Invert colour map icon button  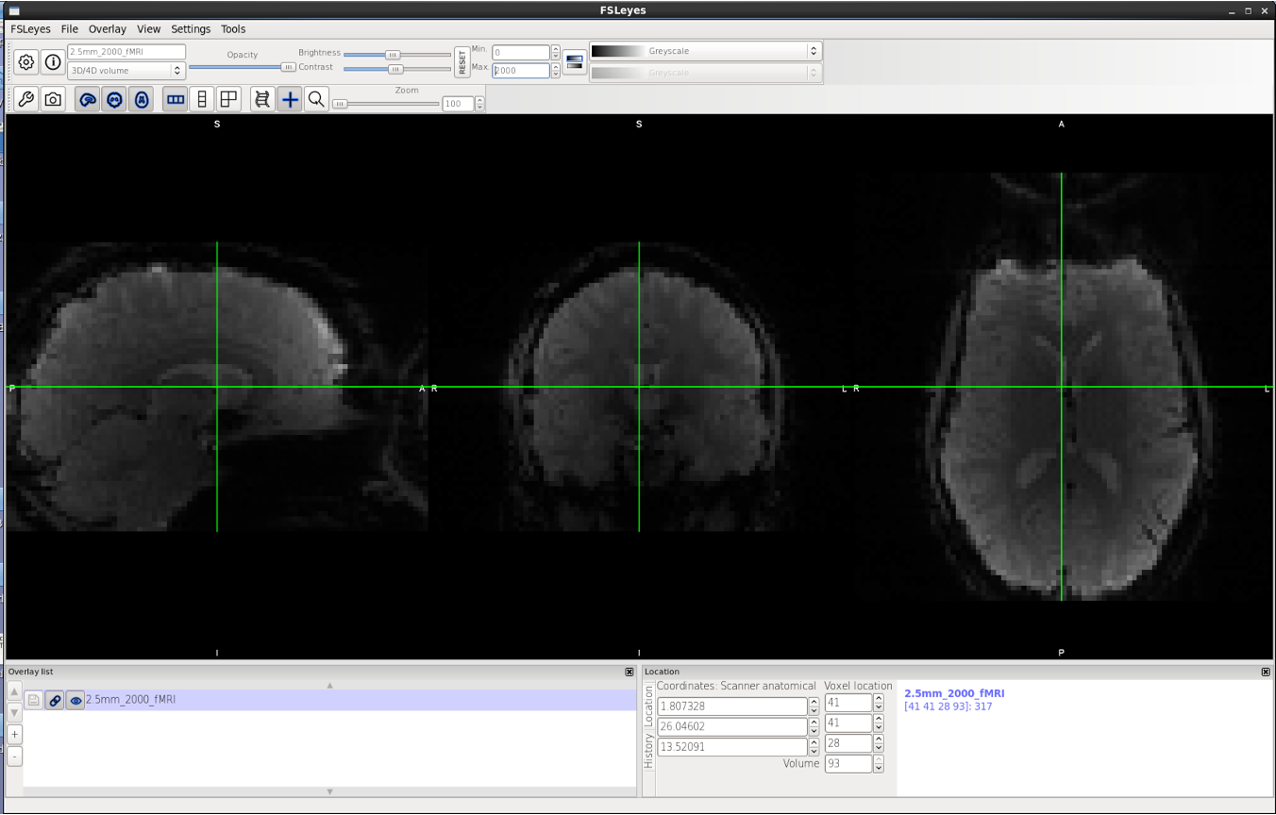(575, 62)
